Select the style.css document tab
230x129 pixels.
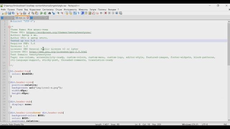pyautogui.click(x=22, y=18)
